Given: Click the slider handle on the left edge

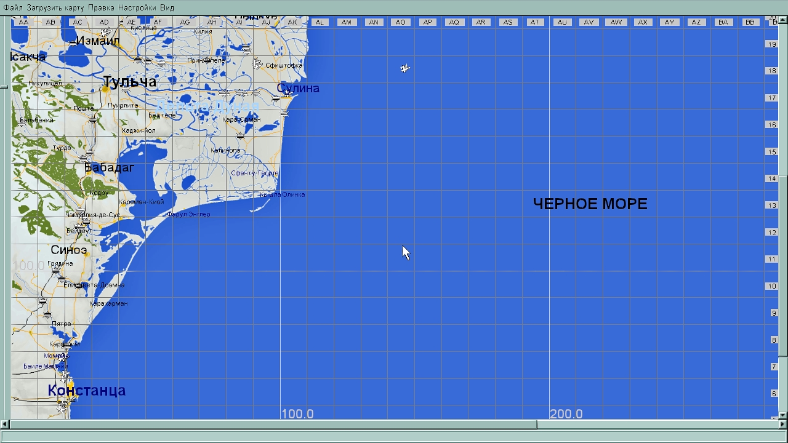Looking at the screenshot, I should click(x=4, y=87).
